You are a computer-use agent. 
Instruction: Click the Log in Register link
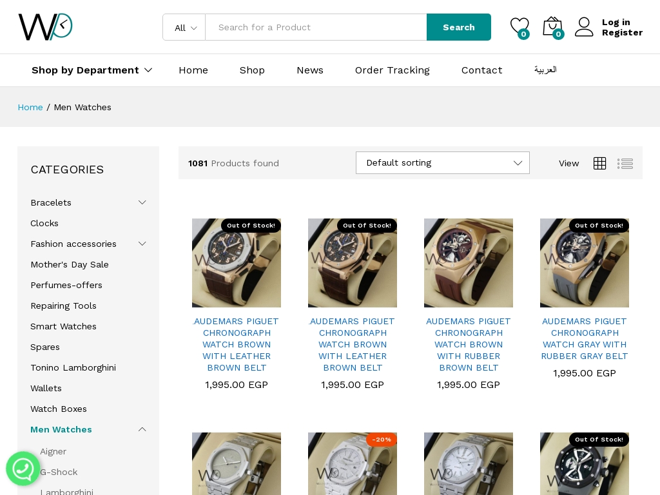tap(621, 27)
